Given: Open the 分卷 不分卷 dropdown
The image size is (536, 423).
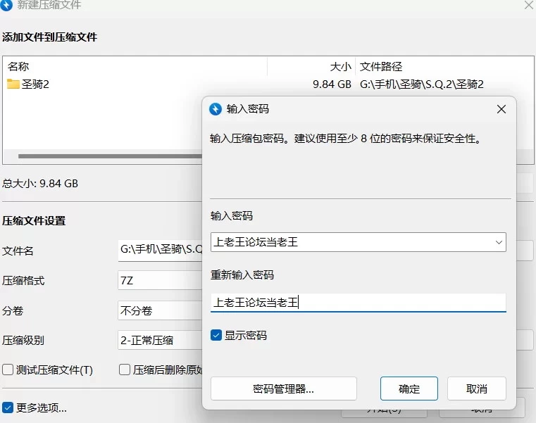Looking at the screenshot, I should [161, 310].
